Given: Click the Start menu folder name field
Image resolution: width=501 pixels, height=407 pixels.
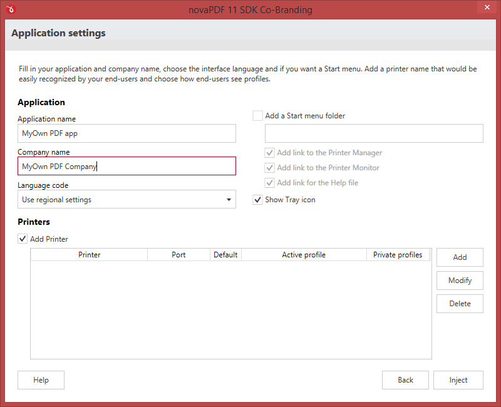Looking at the screenshot, I should [374, 133].
